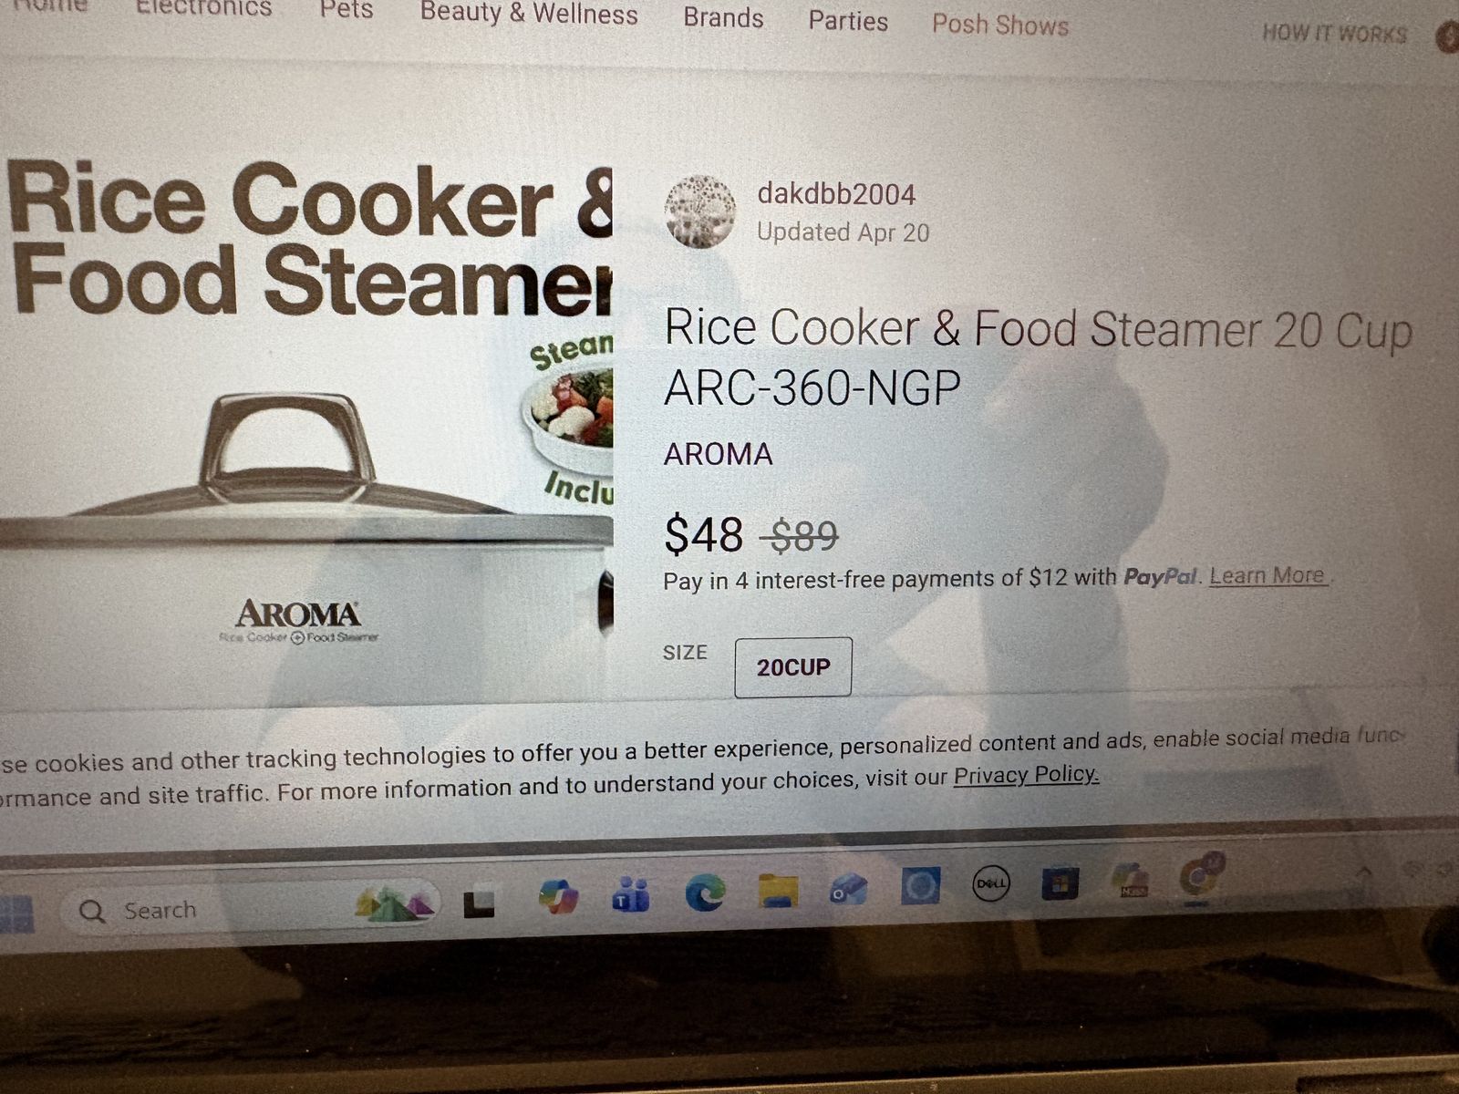Open the Dell app icon
The width and height of the screenshot is (1459, 1094).
(x=990, y=883)
